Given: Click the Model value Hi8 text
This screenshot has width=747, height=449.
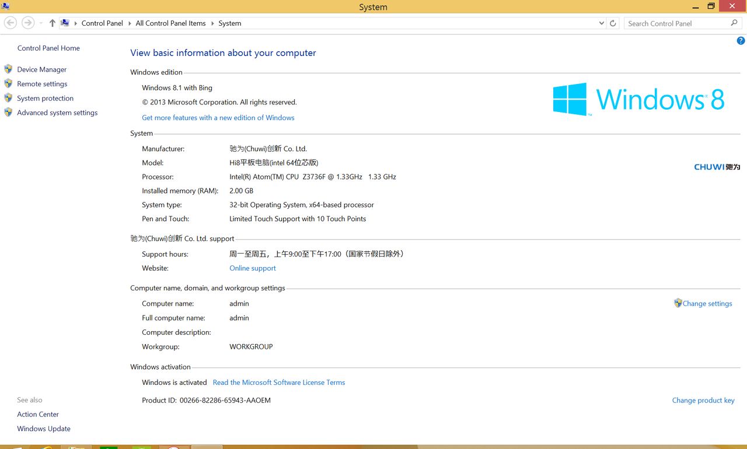Looking at the screenshot, I should tap(274, 163).
